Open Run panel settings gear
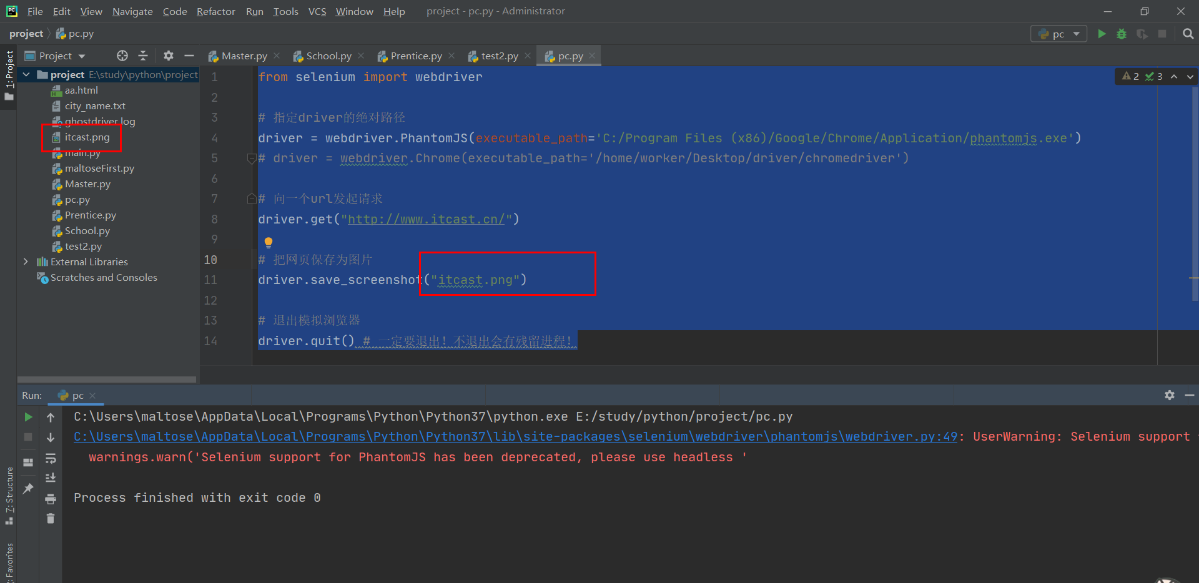1199x583 pixels. (1170, 395)
